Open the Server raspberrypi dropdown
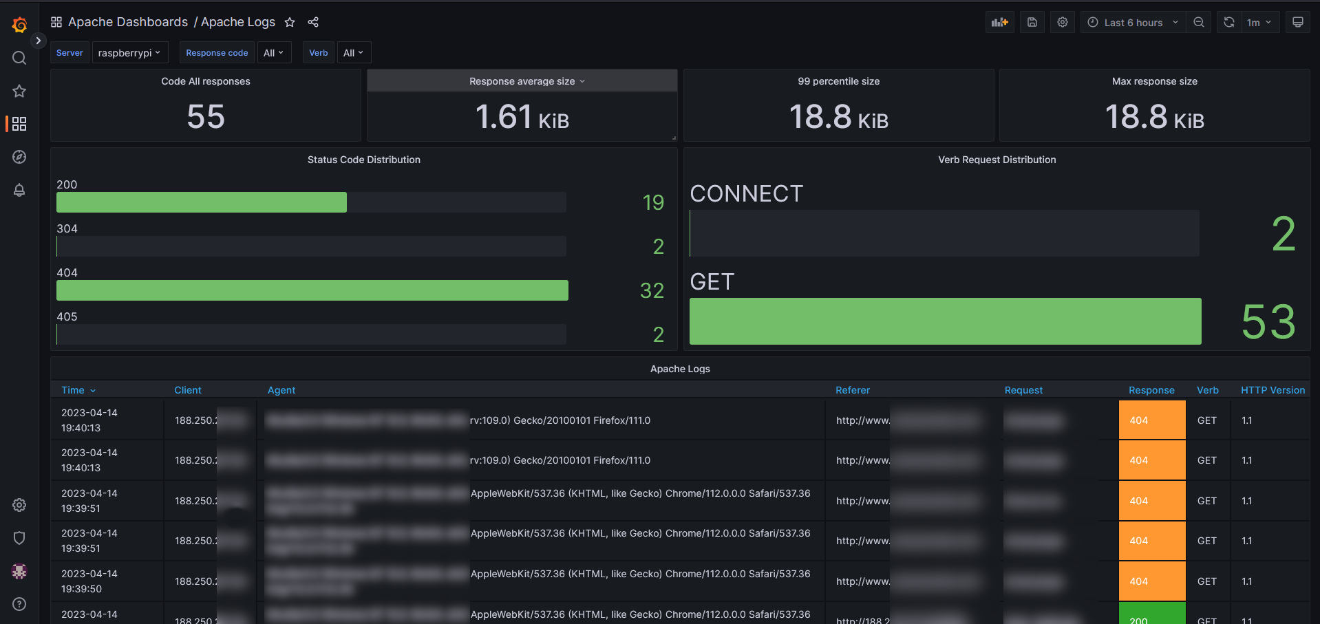Screen dimensions: 1320x624 pos(129,53)
